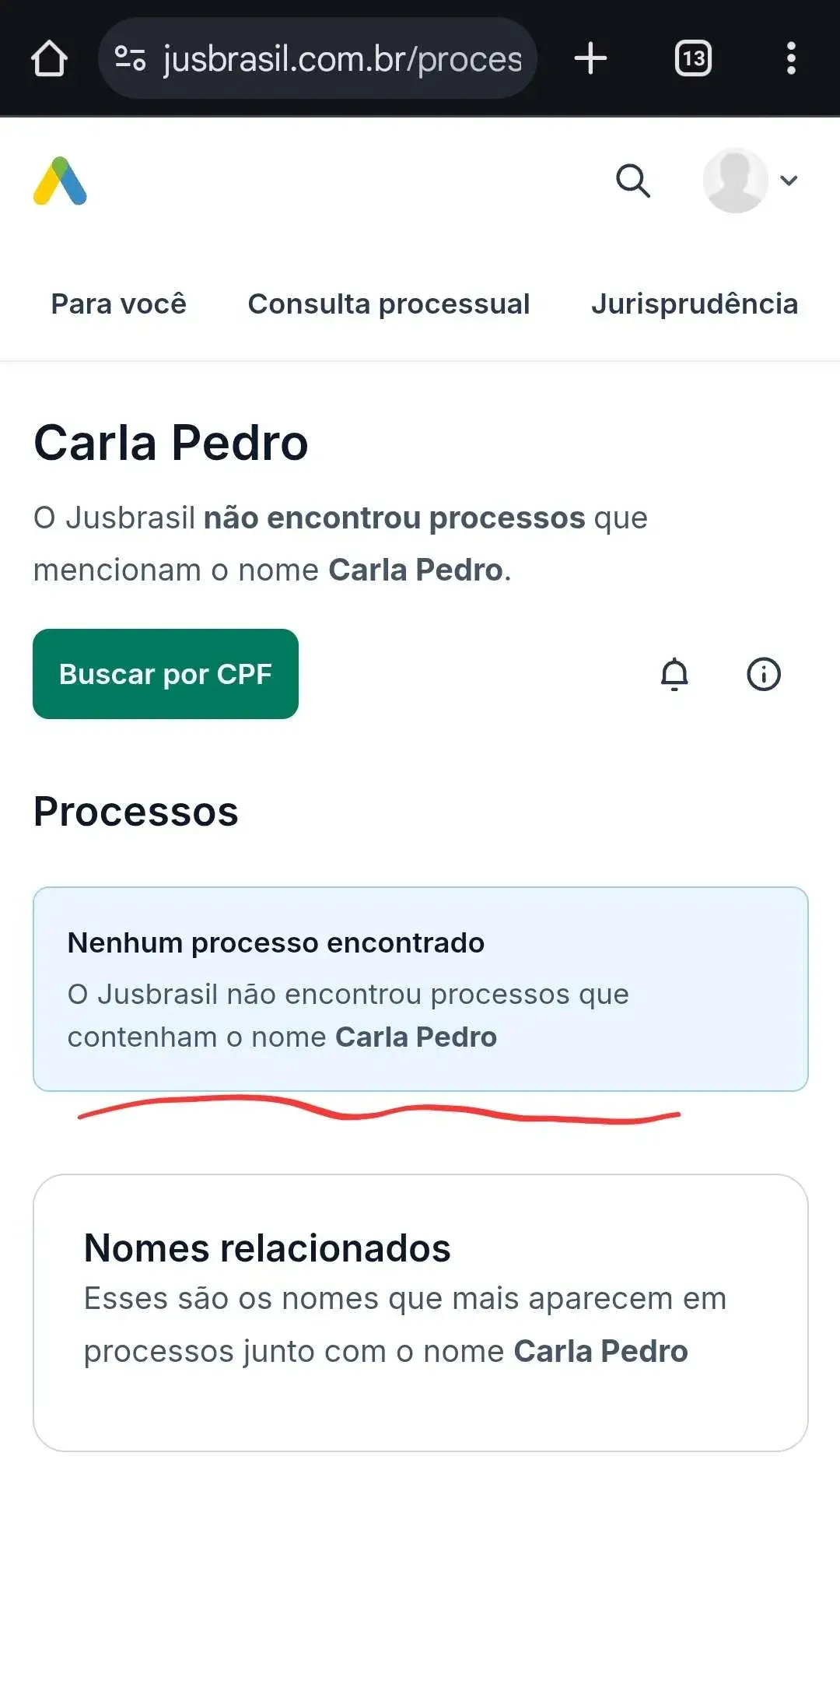Switch to Consulta processual tab
The width and height of the screenshot is (840, 1702).
click(x=389, y=304)
